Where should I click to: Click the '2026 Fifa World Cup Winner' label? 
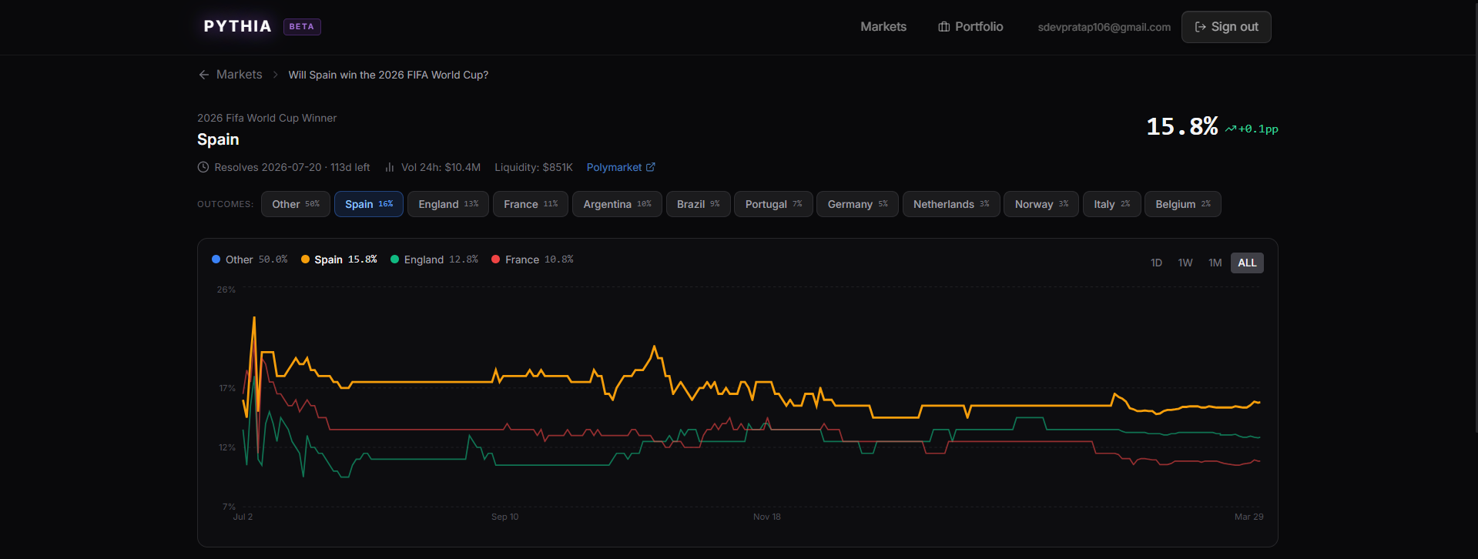266,118
